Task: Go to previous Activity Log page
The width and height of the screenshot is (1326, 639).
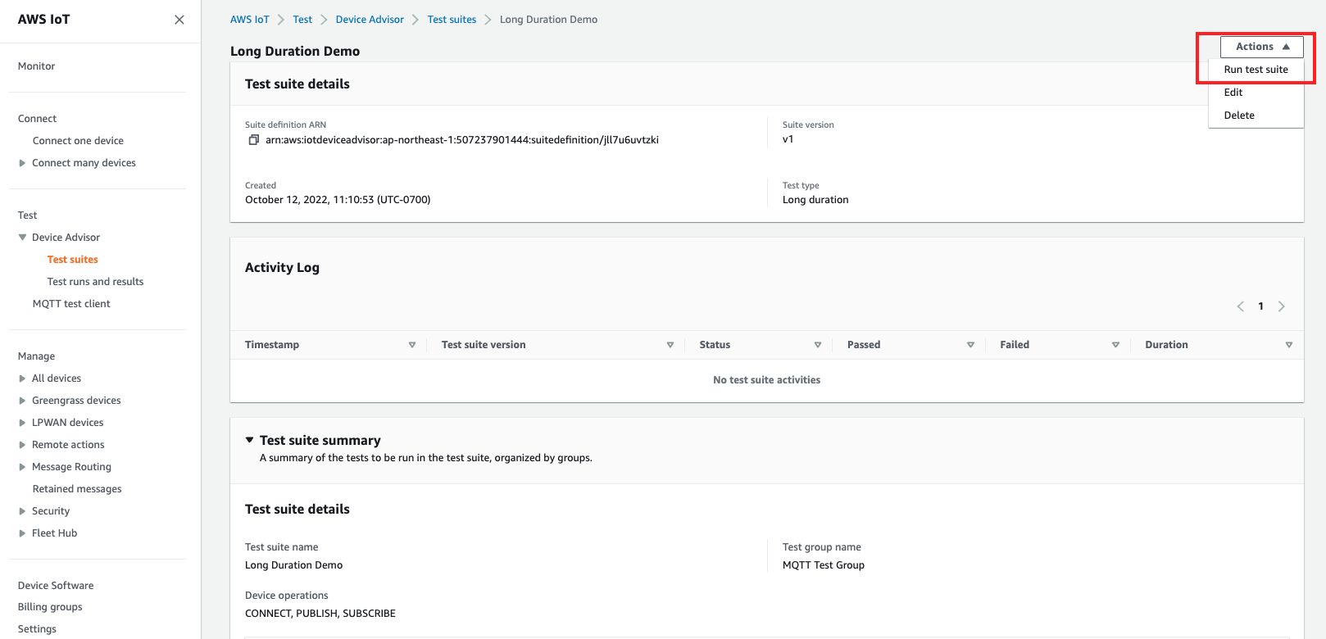Action: (1240, 306)
